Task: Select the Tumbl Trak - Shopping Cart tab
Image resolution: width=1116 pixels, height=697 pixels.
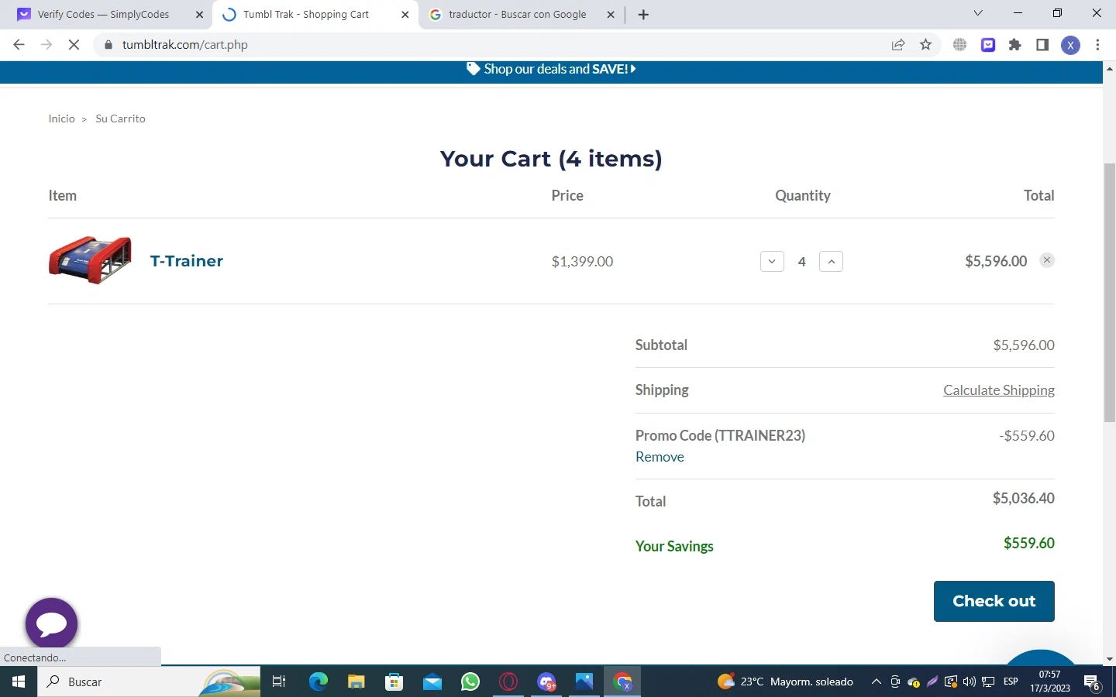Action: (305, 15)
